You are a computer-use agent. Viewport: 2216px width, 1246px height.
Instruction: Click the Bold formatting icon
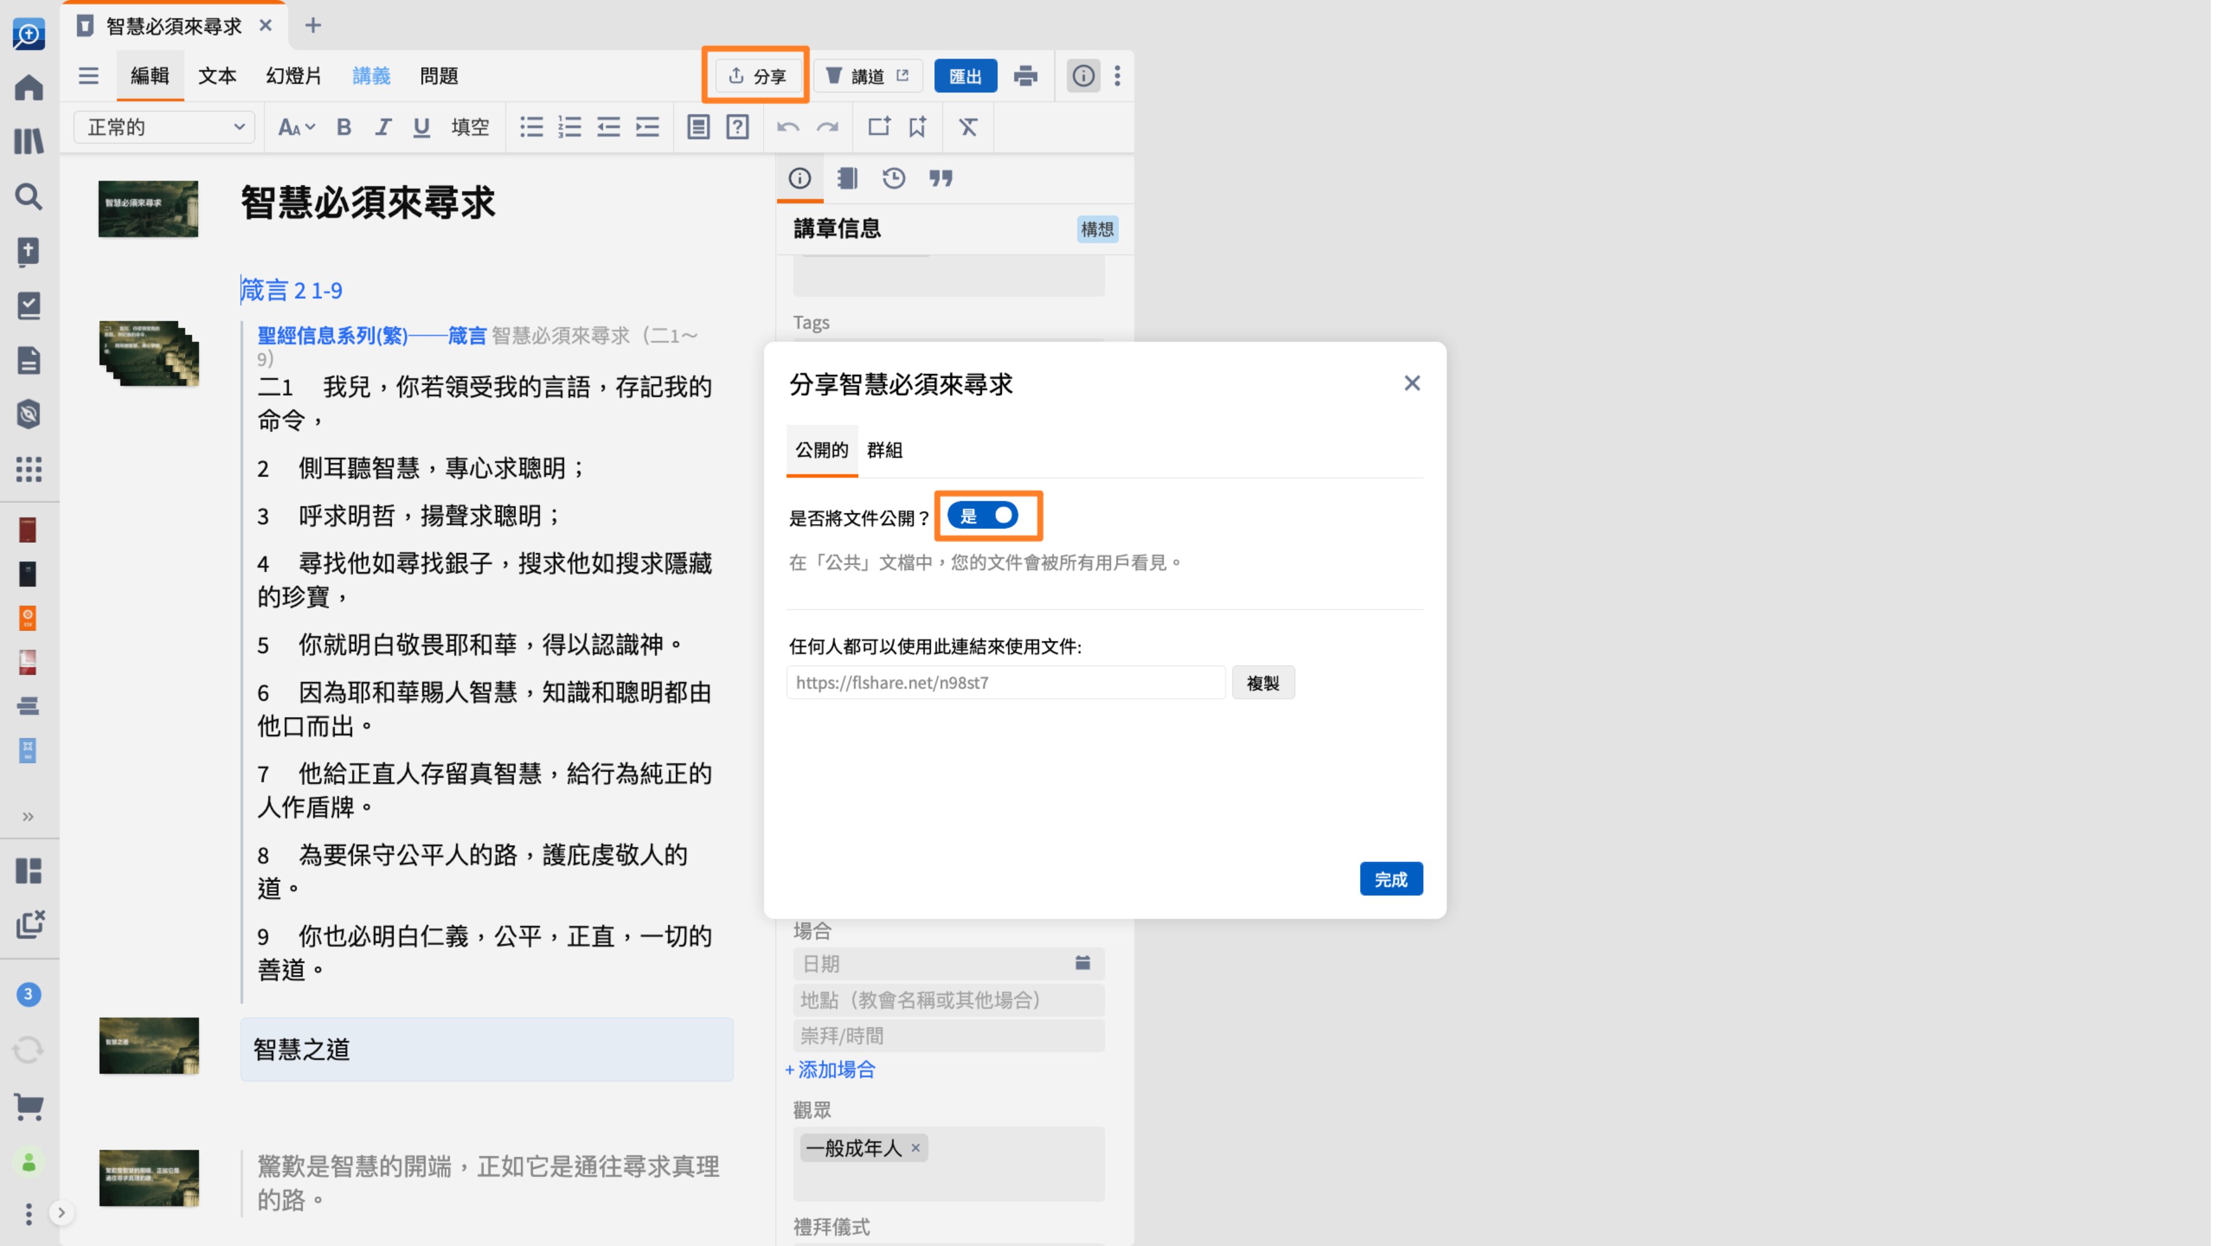click(343, 127)
